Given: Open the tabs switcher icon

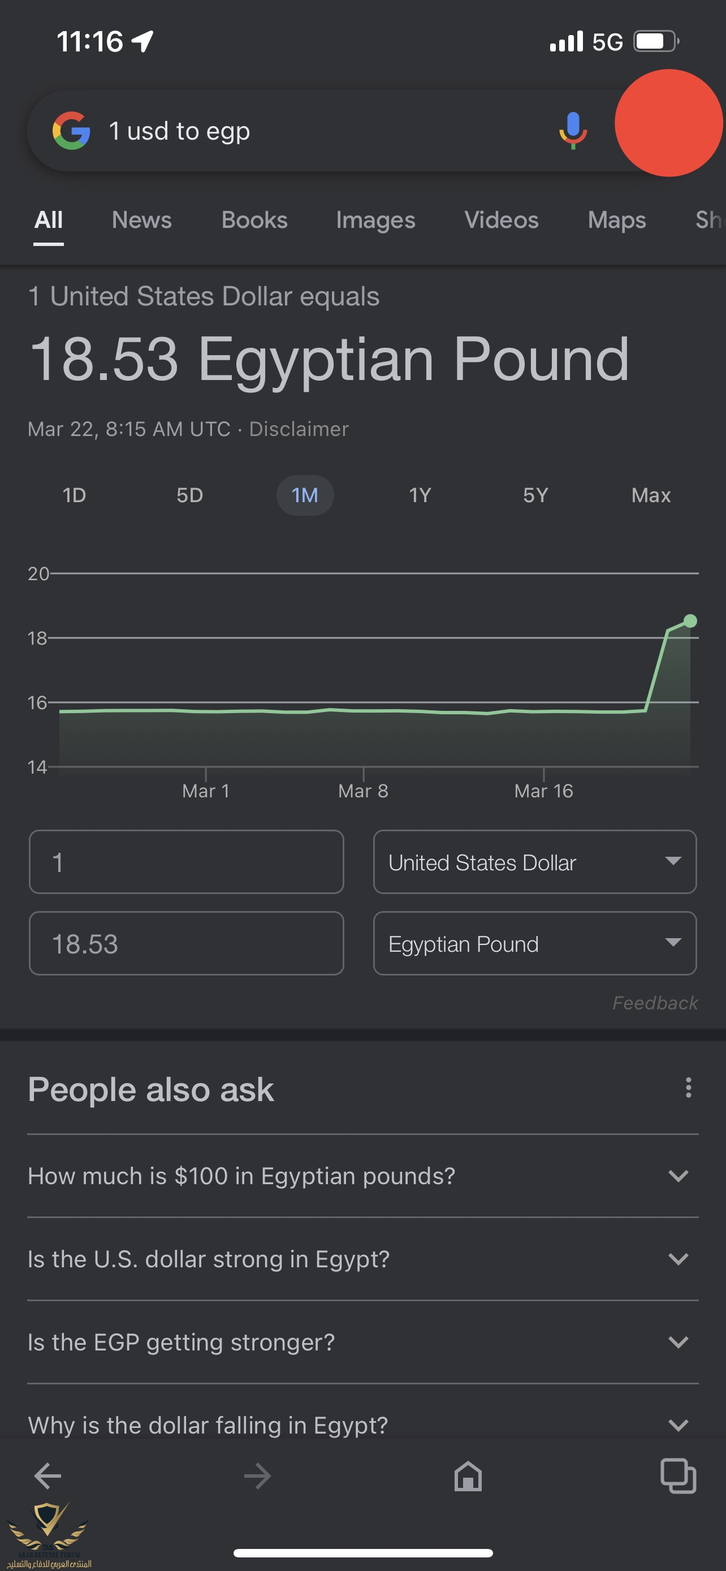Looking at the screenshot, I should (x=678, y=1476).
